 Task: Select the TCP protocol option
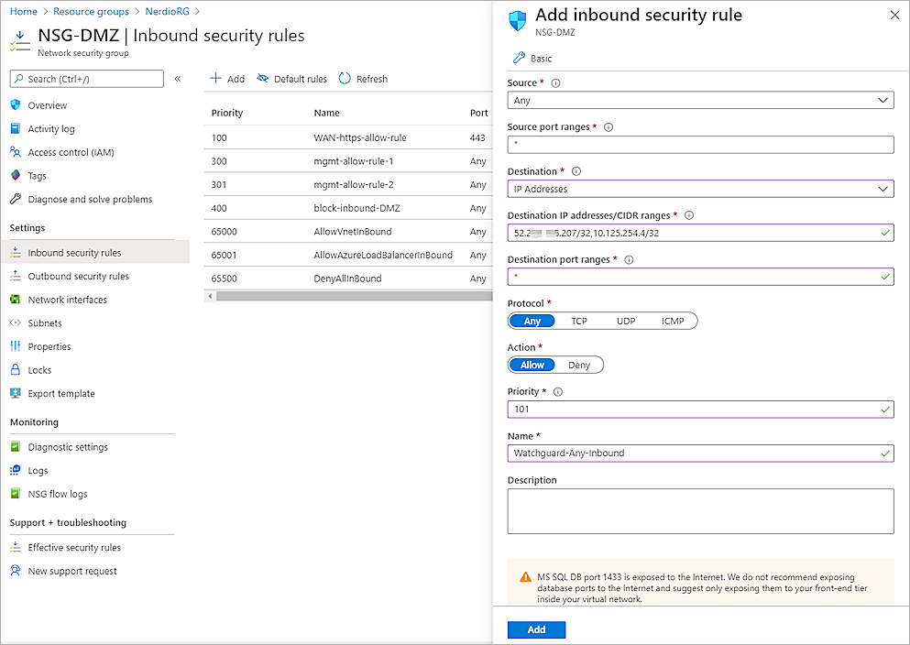(578, 320)
